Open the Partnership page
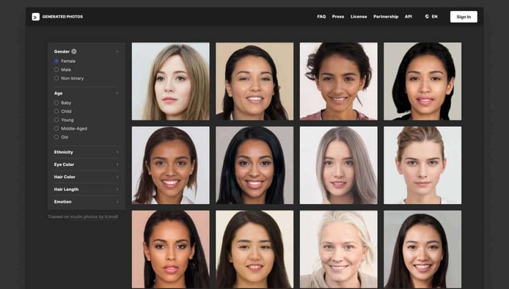This screenshot has width=509, height=289. [x=386, y=17]
